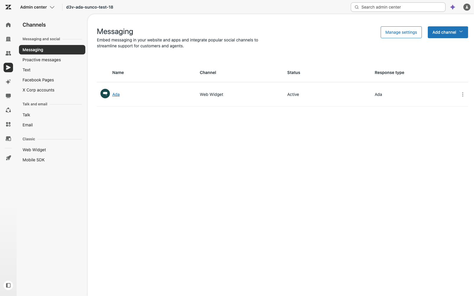Navigate to Email settings
474x296 pixels.
pyautogui.click(x=28, y=125)
